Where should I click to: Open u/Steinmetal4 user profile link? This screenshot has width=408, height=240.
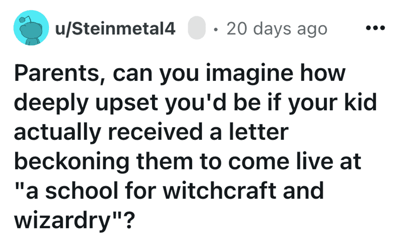(x=116, y=29)
